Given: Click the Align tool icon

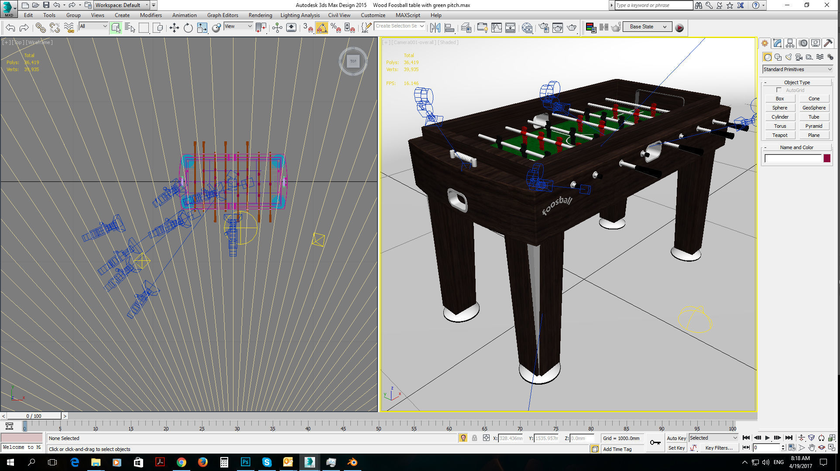Looking at the screenshot, I should pos(449,28).
